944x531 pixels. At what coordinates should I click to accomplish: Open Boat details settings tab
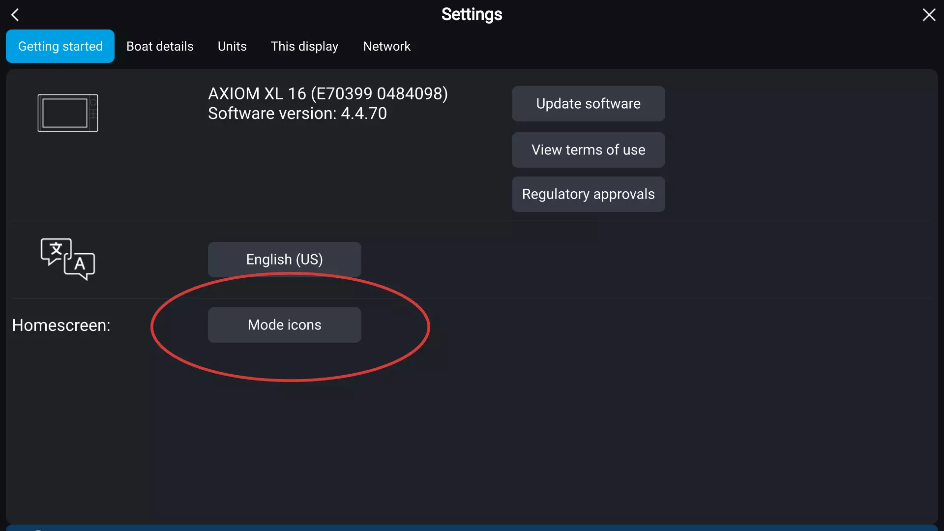[159, 46]
